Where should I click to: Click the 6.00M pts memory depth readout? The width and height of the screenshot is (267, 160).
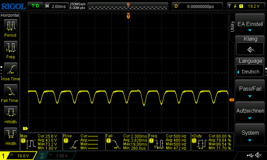[77, 8]
